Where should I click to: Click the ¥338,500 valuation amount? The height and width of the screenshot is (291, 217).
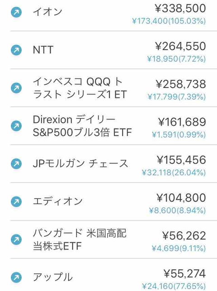coord(180,9)
